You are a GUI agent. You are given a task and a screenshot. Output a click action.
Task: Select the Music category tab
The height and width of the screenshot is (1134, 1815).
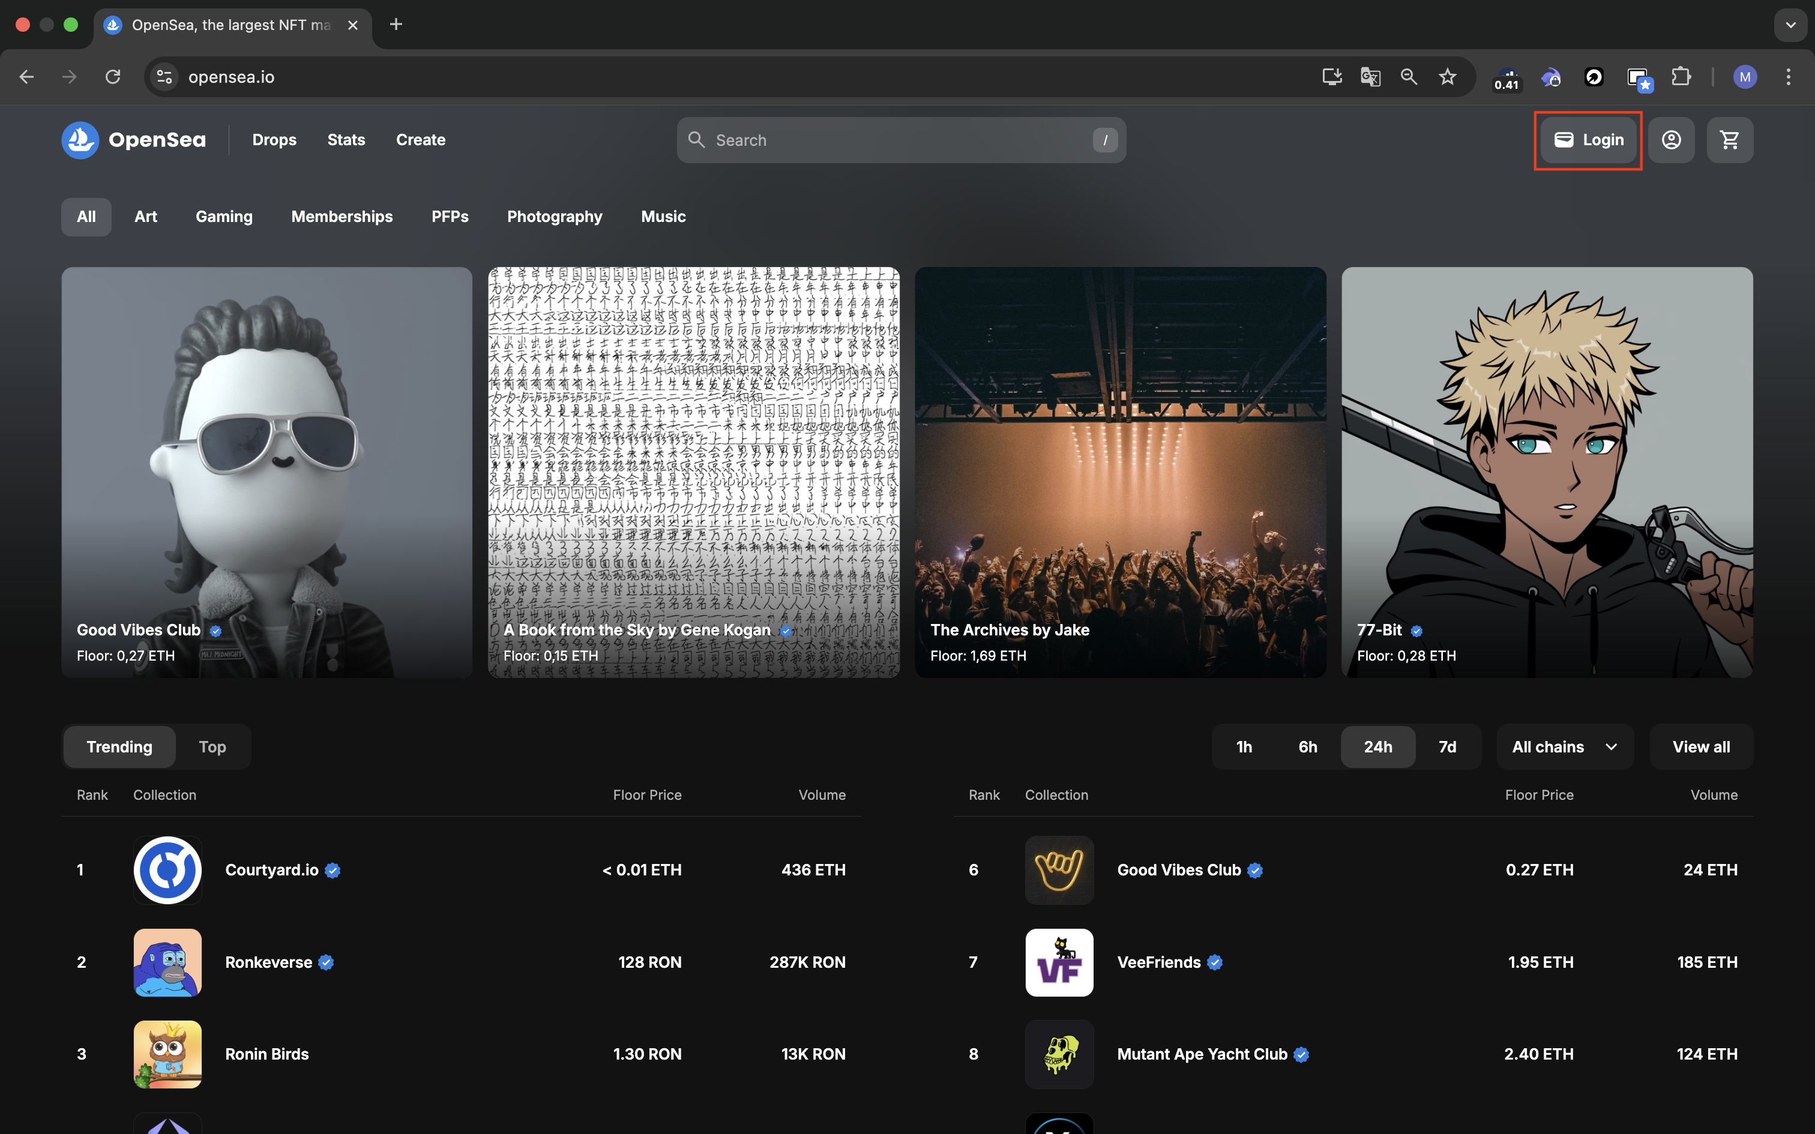663,217
